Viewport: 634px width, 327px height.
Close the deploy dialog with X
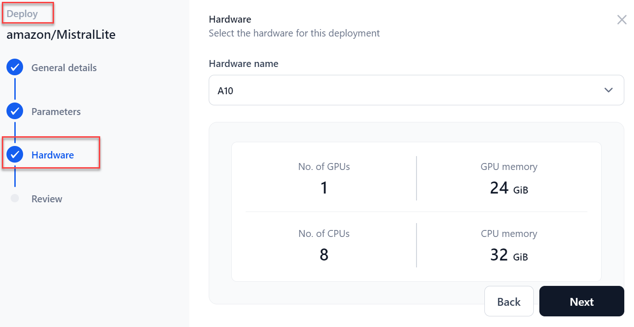coord(622,19)
